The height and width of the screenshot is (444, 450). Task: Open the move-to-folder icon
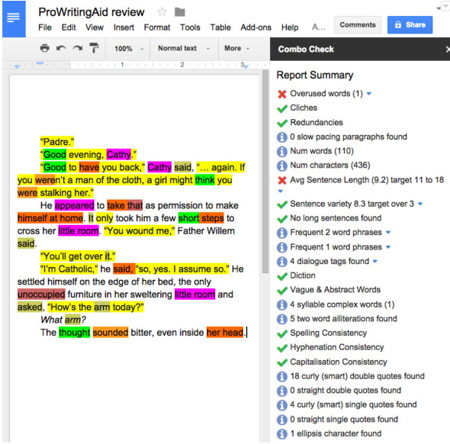180,12
